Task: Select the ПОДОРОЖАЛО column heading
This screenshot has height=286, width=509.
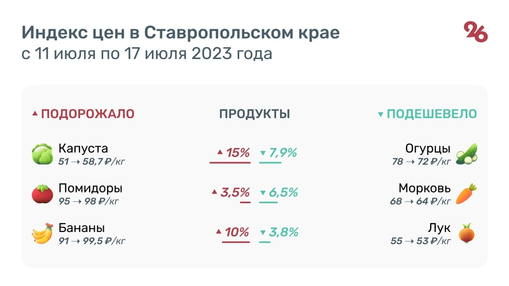Action: pyautogui.click(x=87, y=114)
